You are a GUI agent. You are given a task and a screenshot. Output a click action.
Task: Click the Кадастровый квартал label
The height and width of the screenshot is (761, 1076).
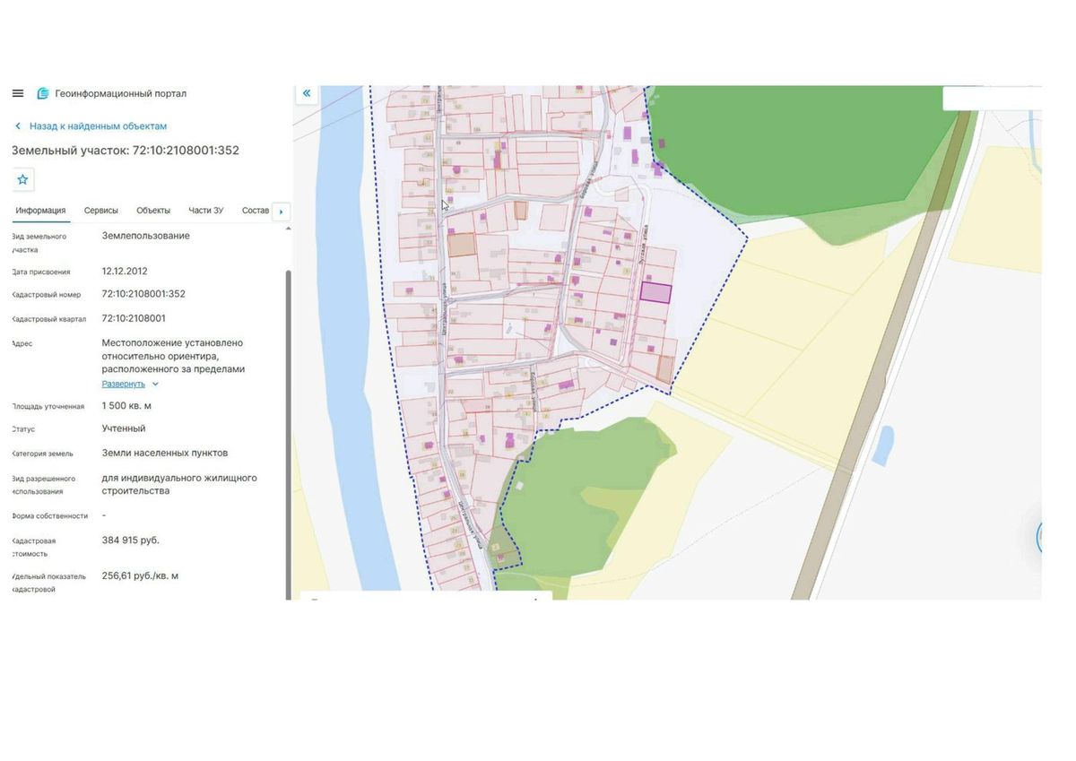pyautogui.click(x=49, y=319)
